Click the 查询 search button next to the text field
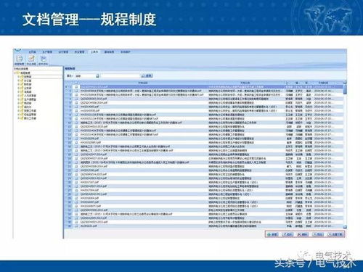The width and height of the screenshot is (363, 272). coord(147,76)
